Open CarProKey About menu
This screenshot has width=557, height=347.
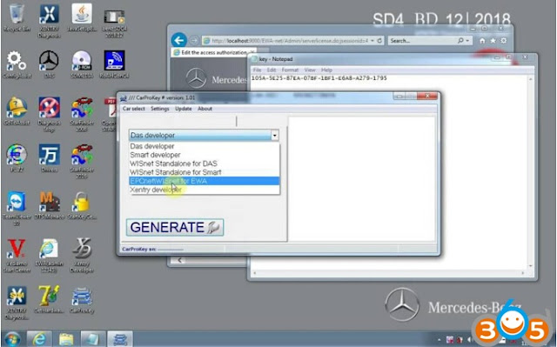coord(205,109)
